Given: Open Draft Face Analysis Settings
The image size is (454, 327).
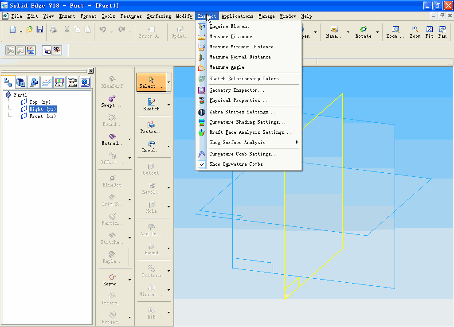Looking at the screenshot, I should pos(249,132).
